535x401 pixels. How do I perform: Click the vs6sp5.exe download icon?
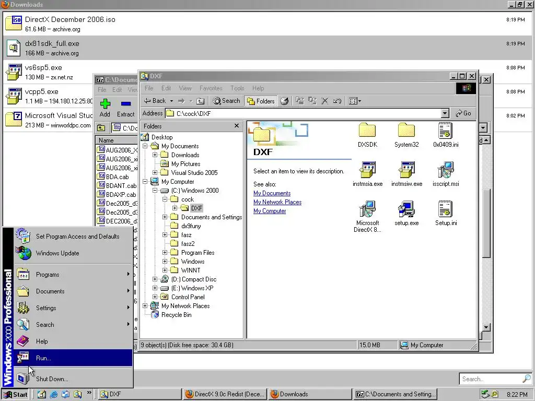click(x=14, y=72)
